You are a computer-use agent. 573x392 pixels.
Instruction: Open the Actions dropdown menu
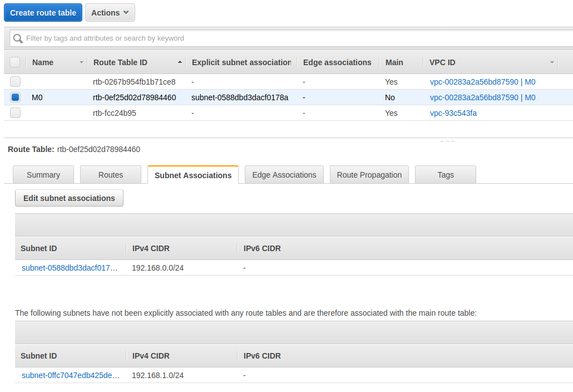click(110, 12)
